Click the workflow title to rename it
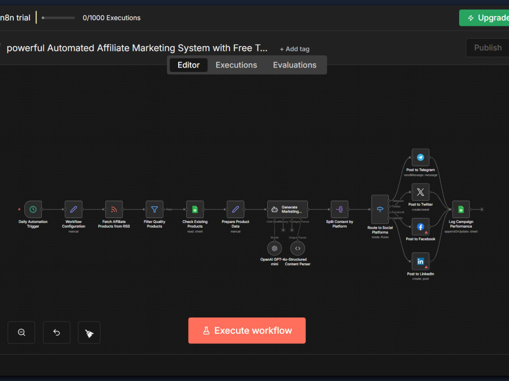Screen dimensions: 509x381 tap(137, 48)
